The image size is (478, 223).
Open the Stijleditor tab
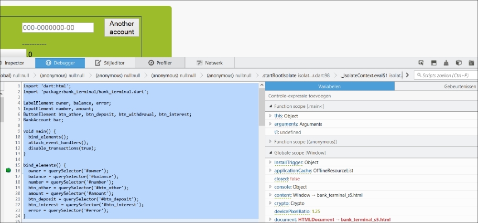(110, 63)
